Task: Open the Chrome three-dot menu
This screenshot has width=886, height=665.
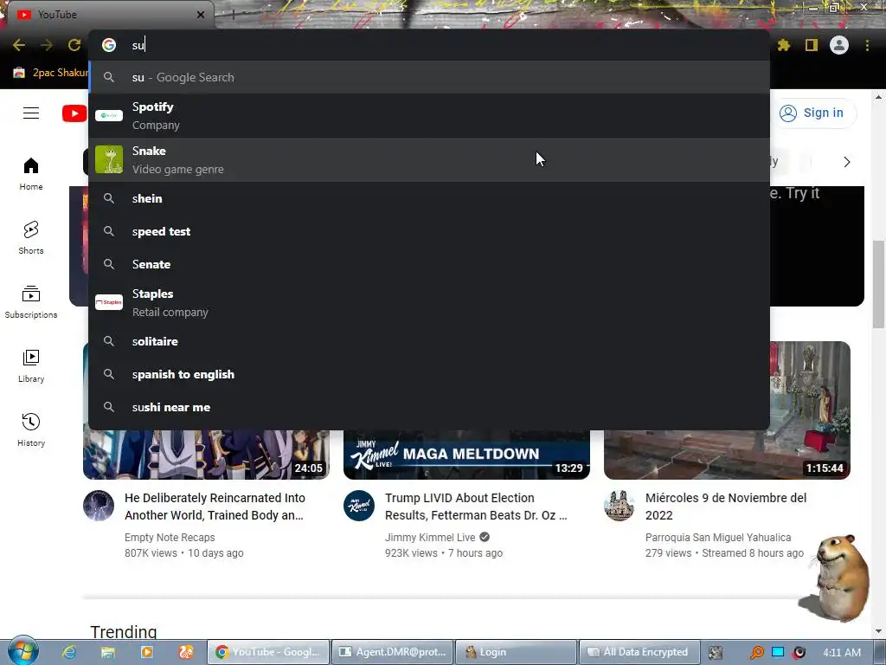Action: [867, 45]
